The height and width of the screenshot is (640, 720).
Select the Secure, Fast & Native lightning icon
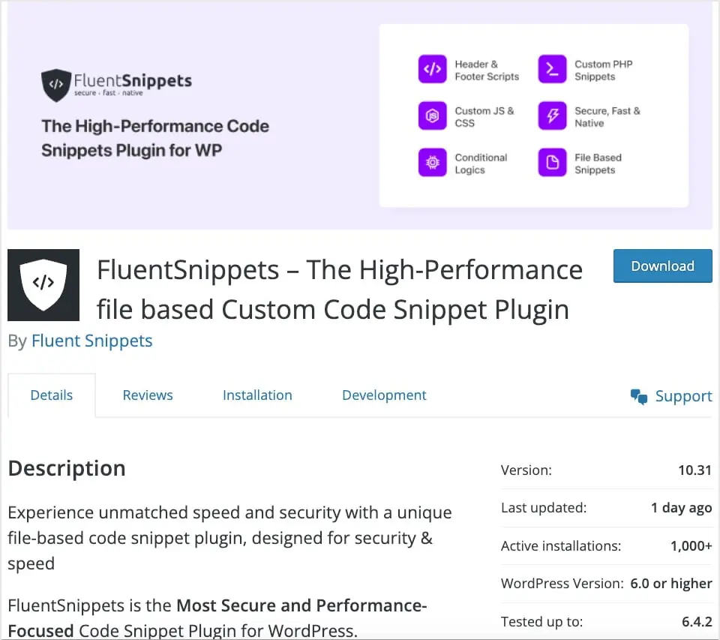(552, 116)
